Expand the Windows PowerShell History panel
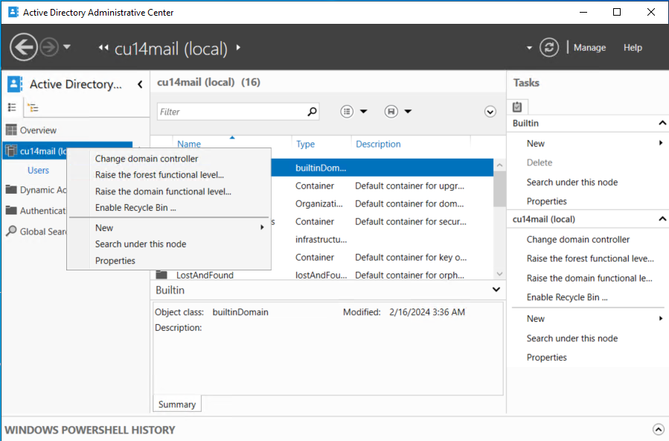The image size is (669, 441). coord(659,429)
